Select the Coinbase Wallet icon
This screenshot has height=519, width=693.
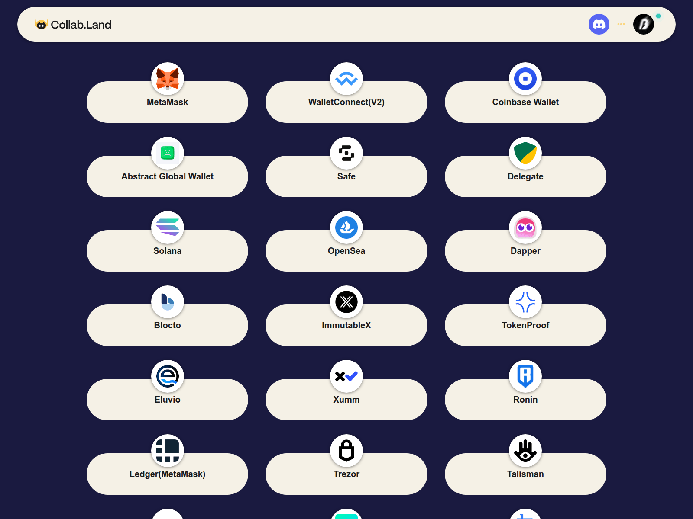[x=525, y=79]
